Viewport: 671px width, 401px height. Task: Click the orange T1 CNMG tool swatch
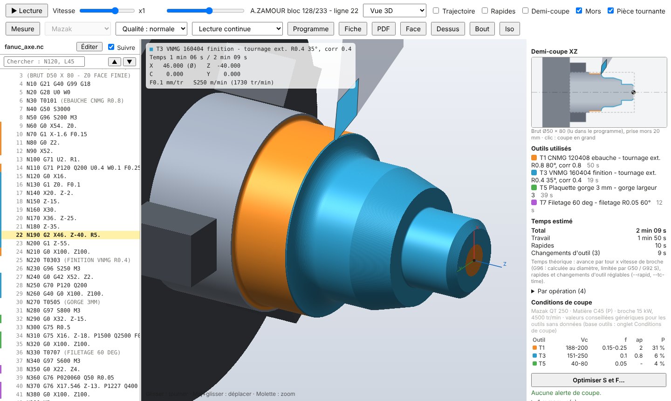click(534, 158)
